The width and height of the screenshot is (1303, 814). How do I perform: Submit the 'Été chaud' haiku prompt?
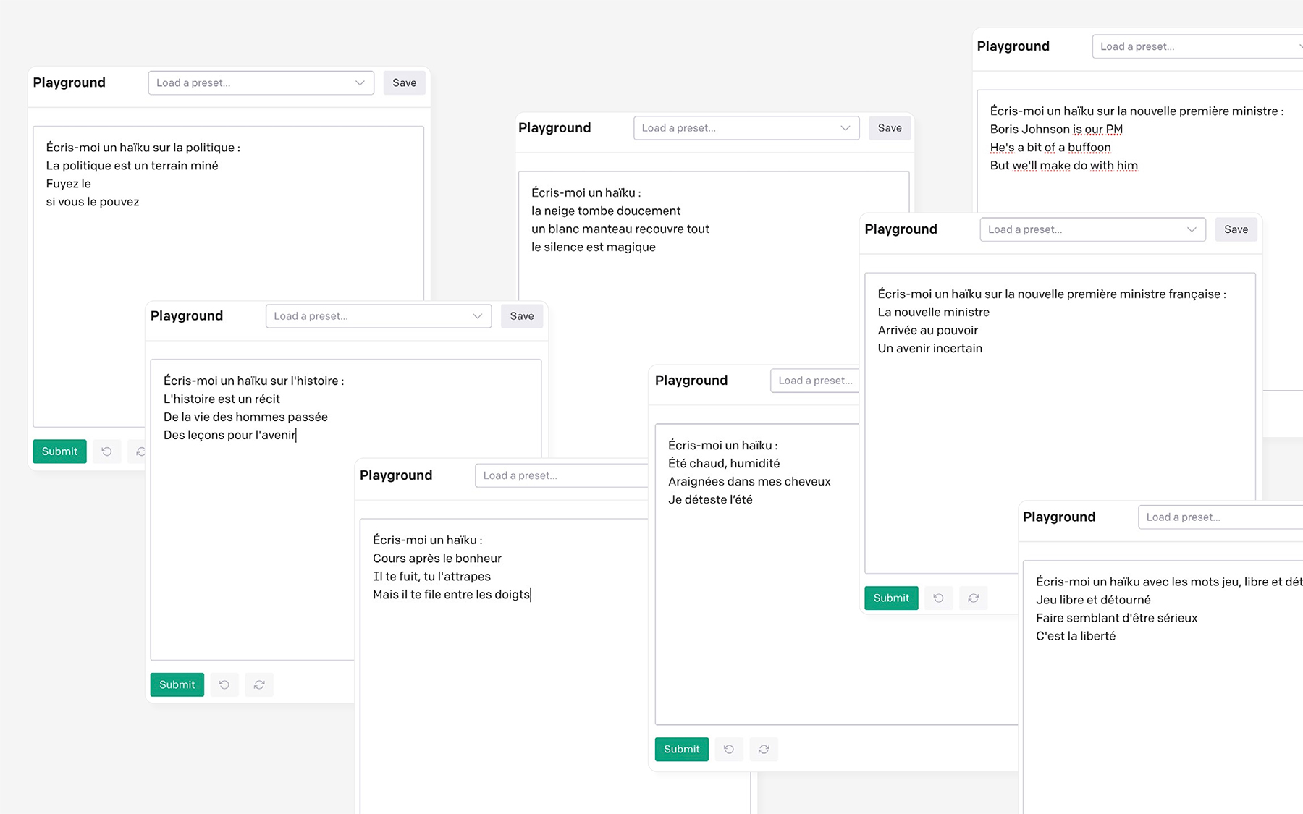point(681,749)
